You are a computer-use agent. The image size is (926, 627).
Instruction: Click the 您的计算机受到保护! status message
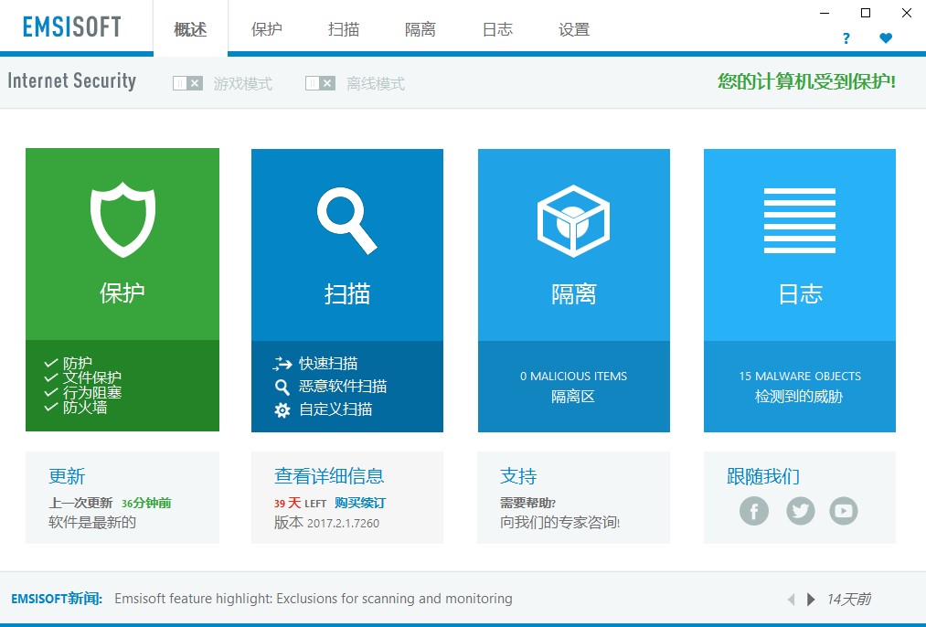[806, 81]
